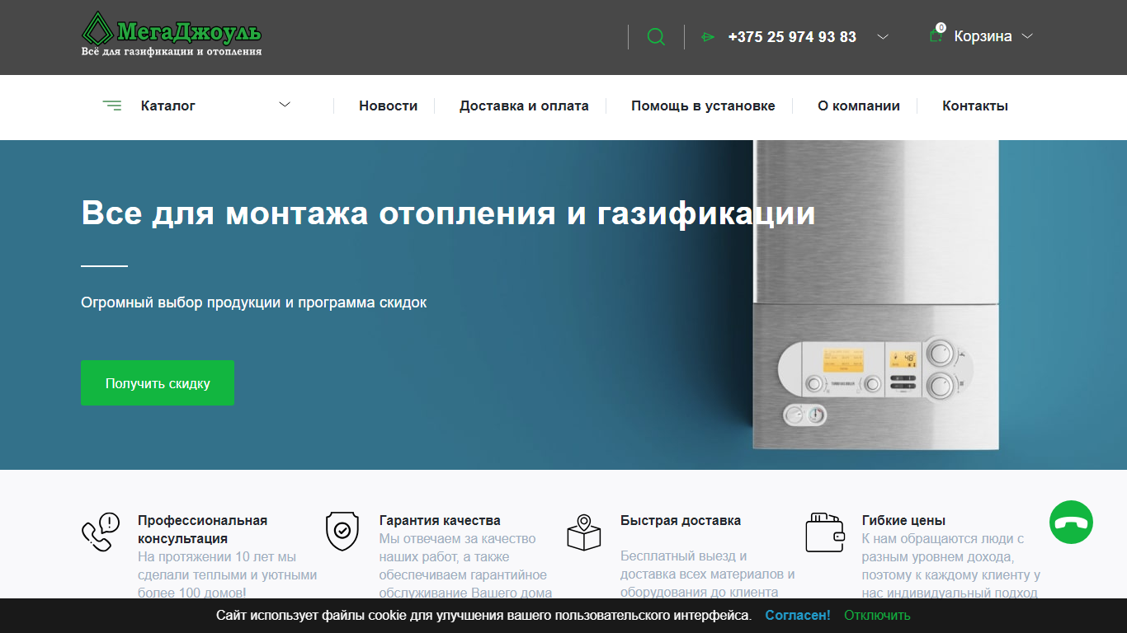Screen dimensions: 1127x633
Task: Click Отключить in the cookie bar
Action: [x=877, y=616]
